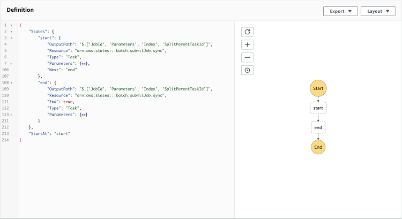Screen dimensions: 402x219
Task: Click the "Next": "end" entry on line 106
Action: (x=62, y=70)
